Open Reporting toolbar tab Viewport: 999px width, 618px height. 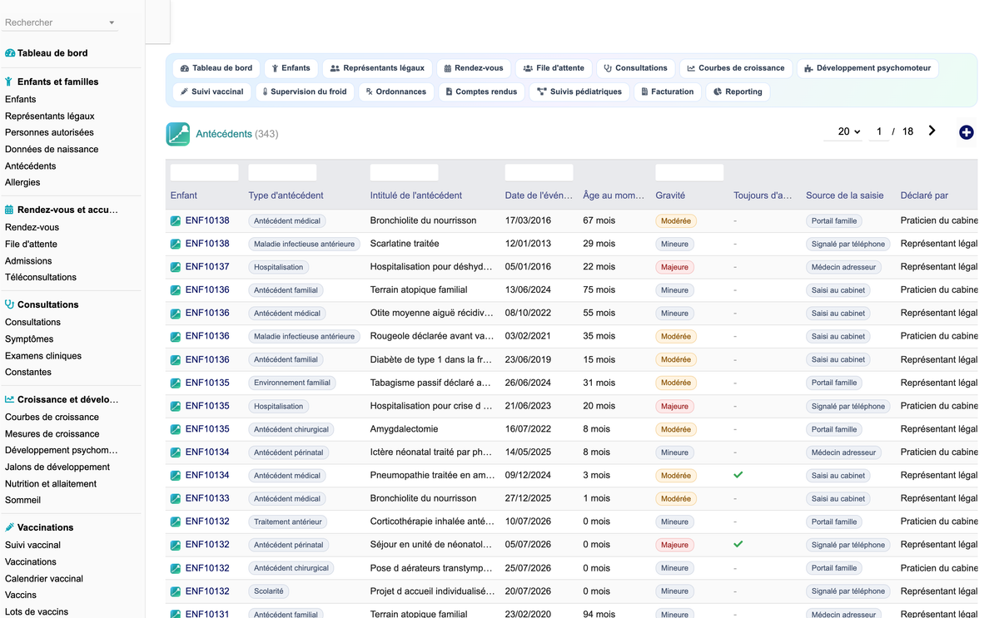(x=738, y=91)
